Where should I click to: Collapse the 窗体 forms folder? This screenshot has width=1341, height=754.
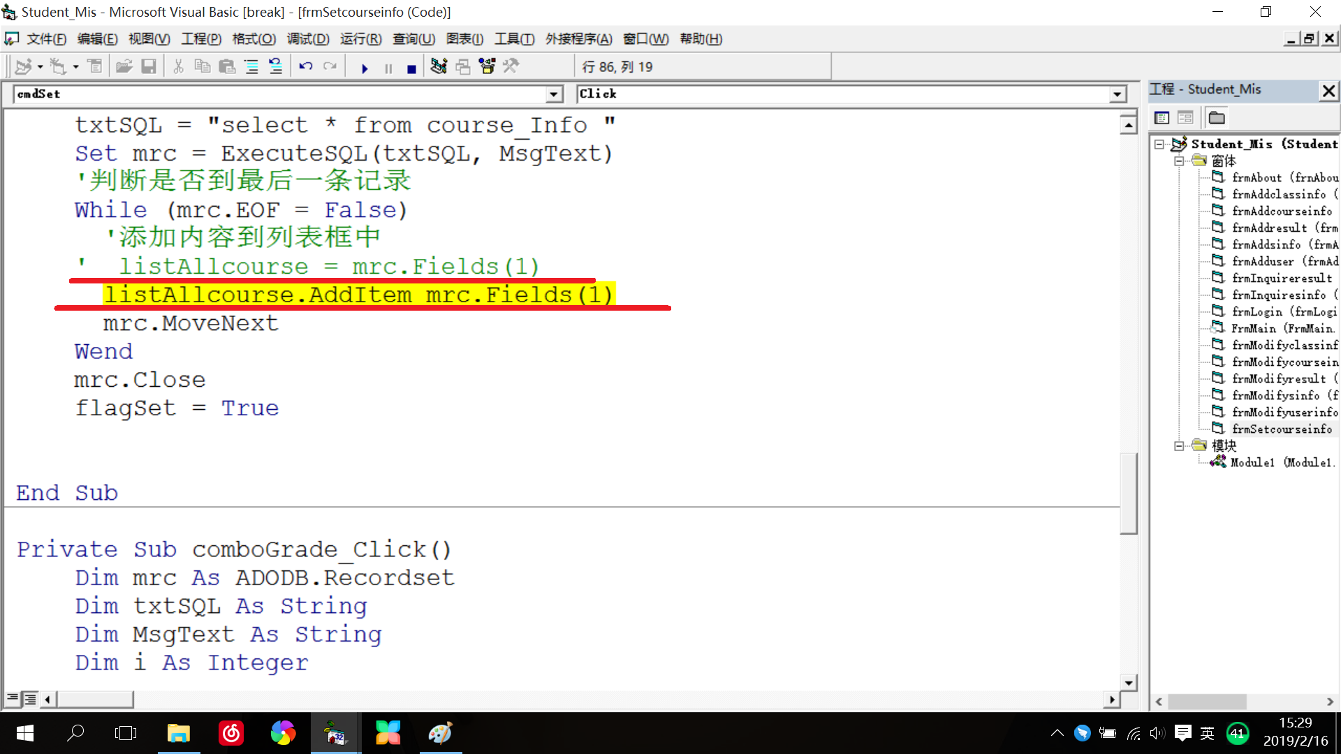pyautogui.click(x=1179, y=161)
